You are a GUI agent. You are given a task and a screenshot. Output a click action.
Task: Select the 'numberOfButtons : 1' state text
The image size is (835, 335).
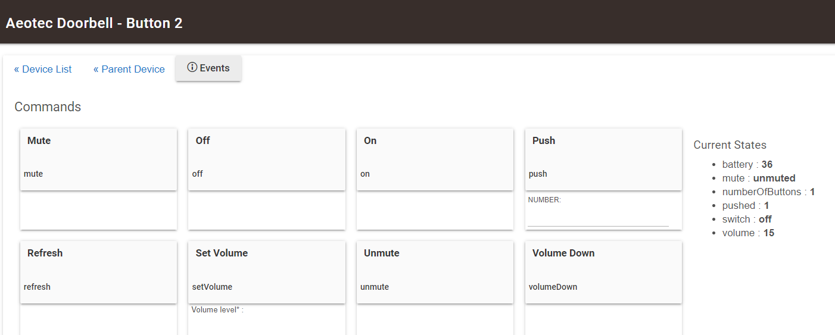[x=768, y=192]
